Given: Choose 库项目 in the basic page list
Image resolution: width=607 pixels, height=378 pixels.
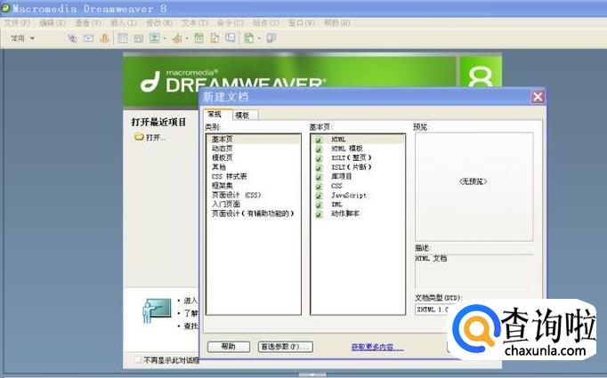Looking at the screenshot, I should point(342,176).
